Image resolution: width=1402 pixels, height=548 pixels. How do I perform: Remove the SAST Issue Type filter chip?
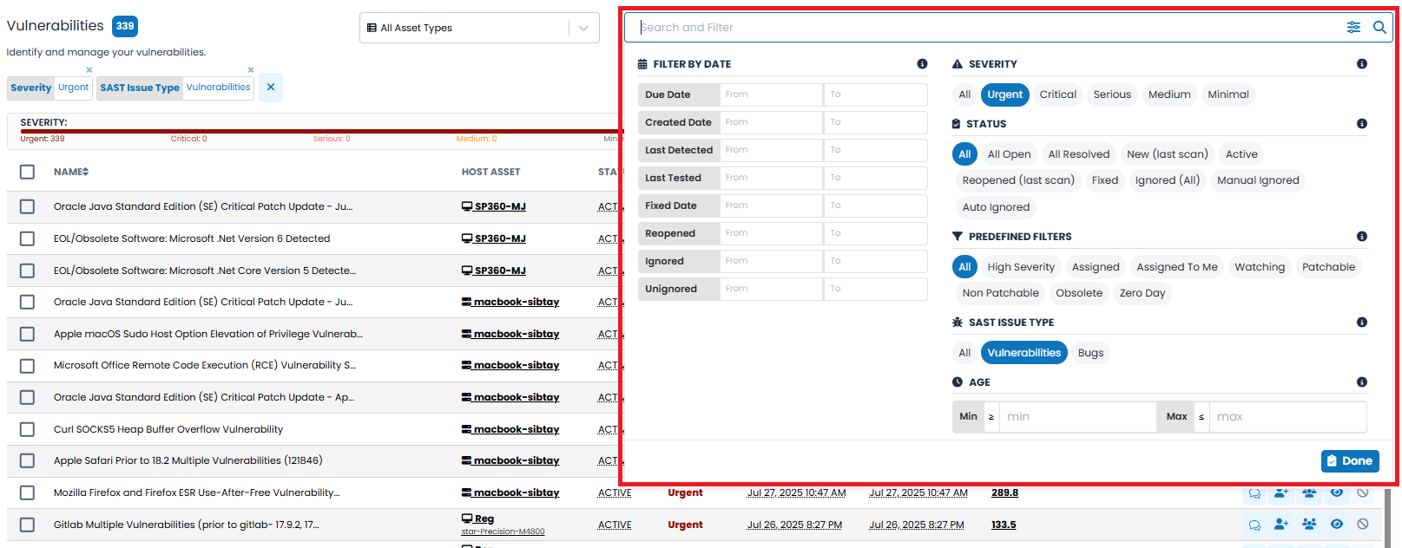click(251, 70)
